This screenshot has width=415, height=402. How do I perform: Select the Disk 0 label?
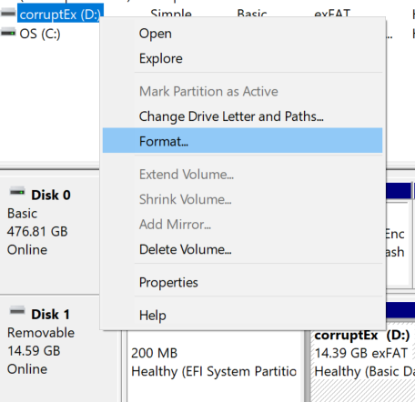pyautogui.click(x=51, y=195)
